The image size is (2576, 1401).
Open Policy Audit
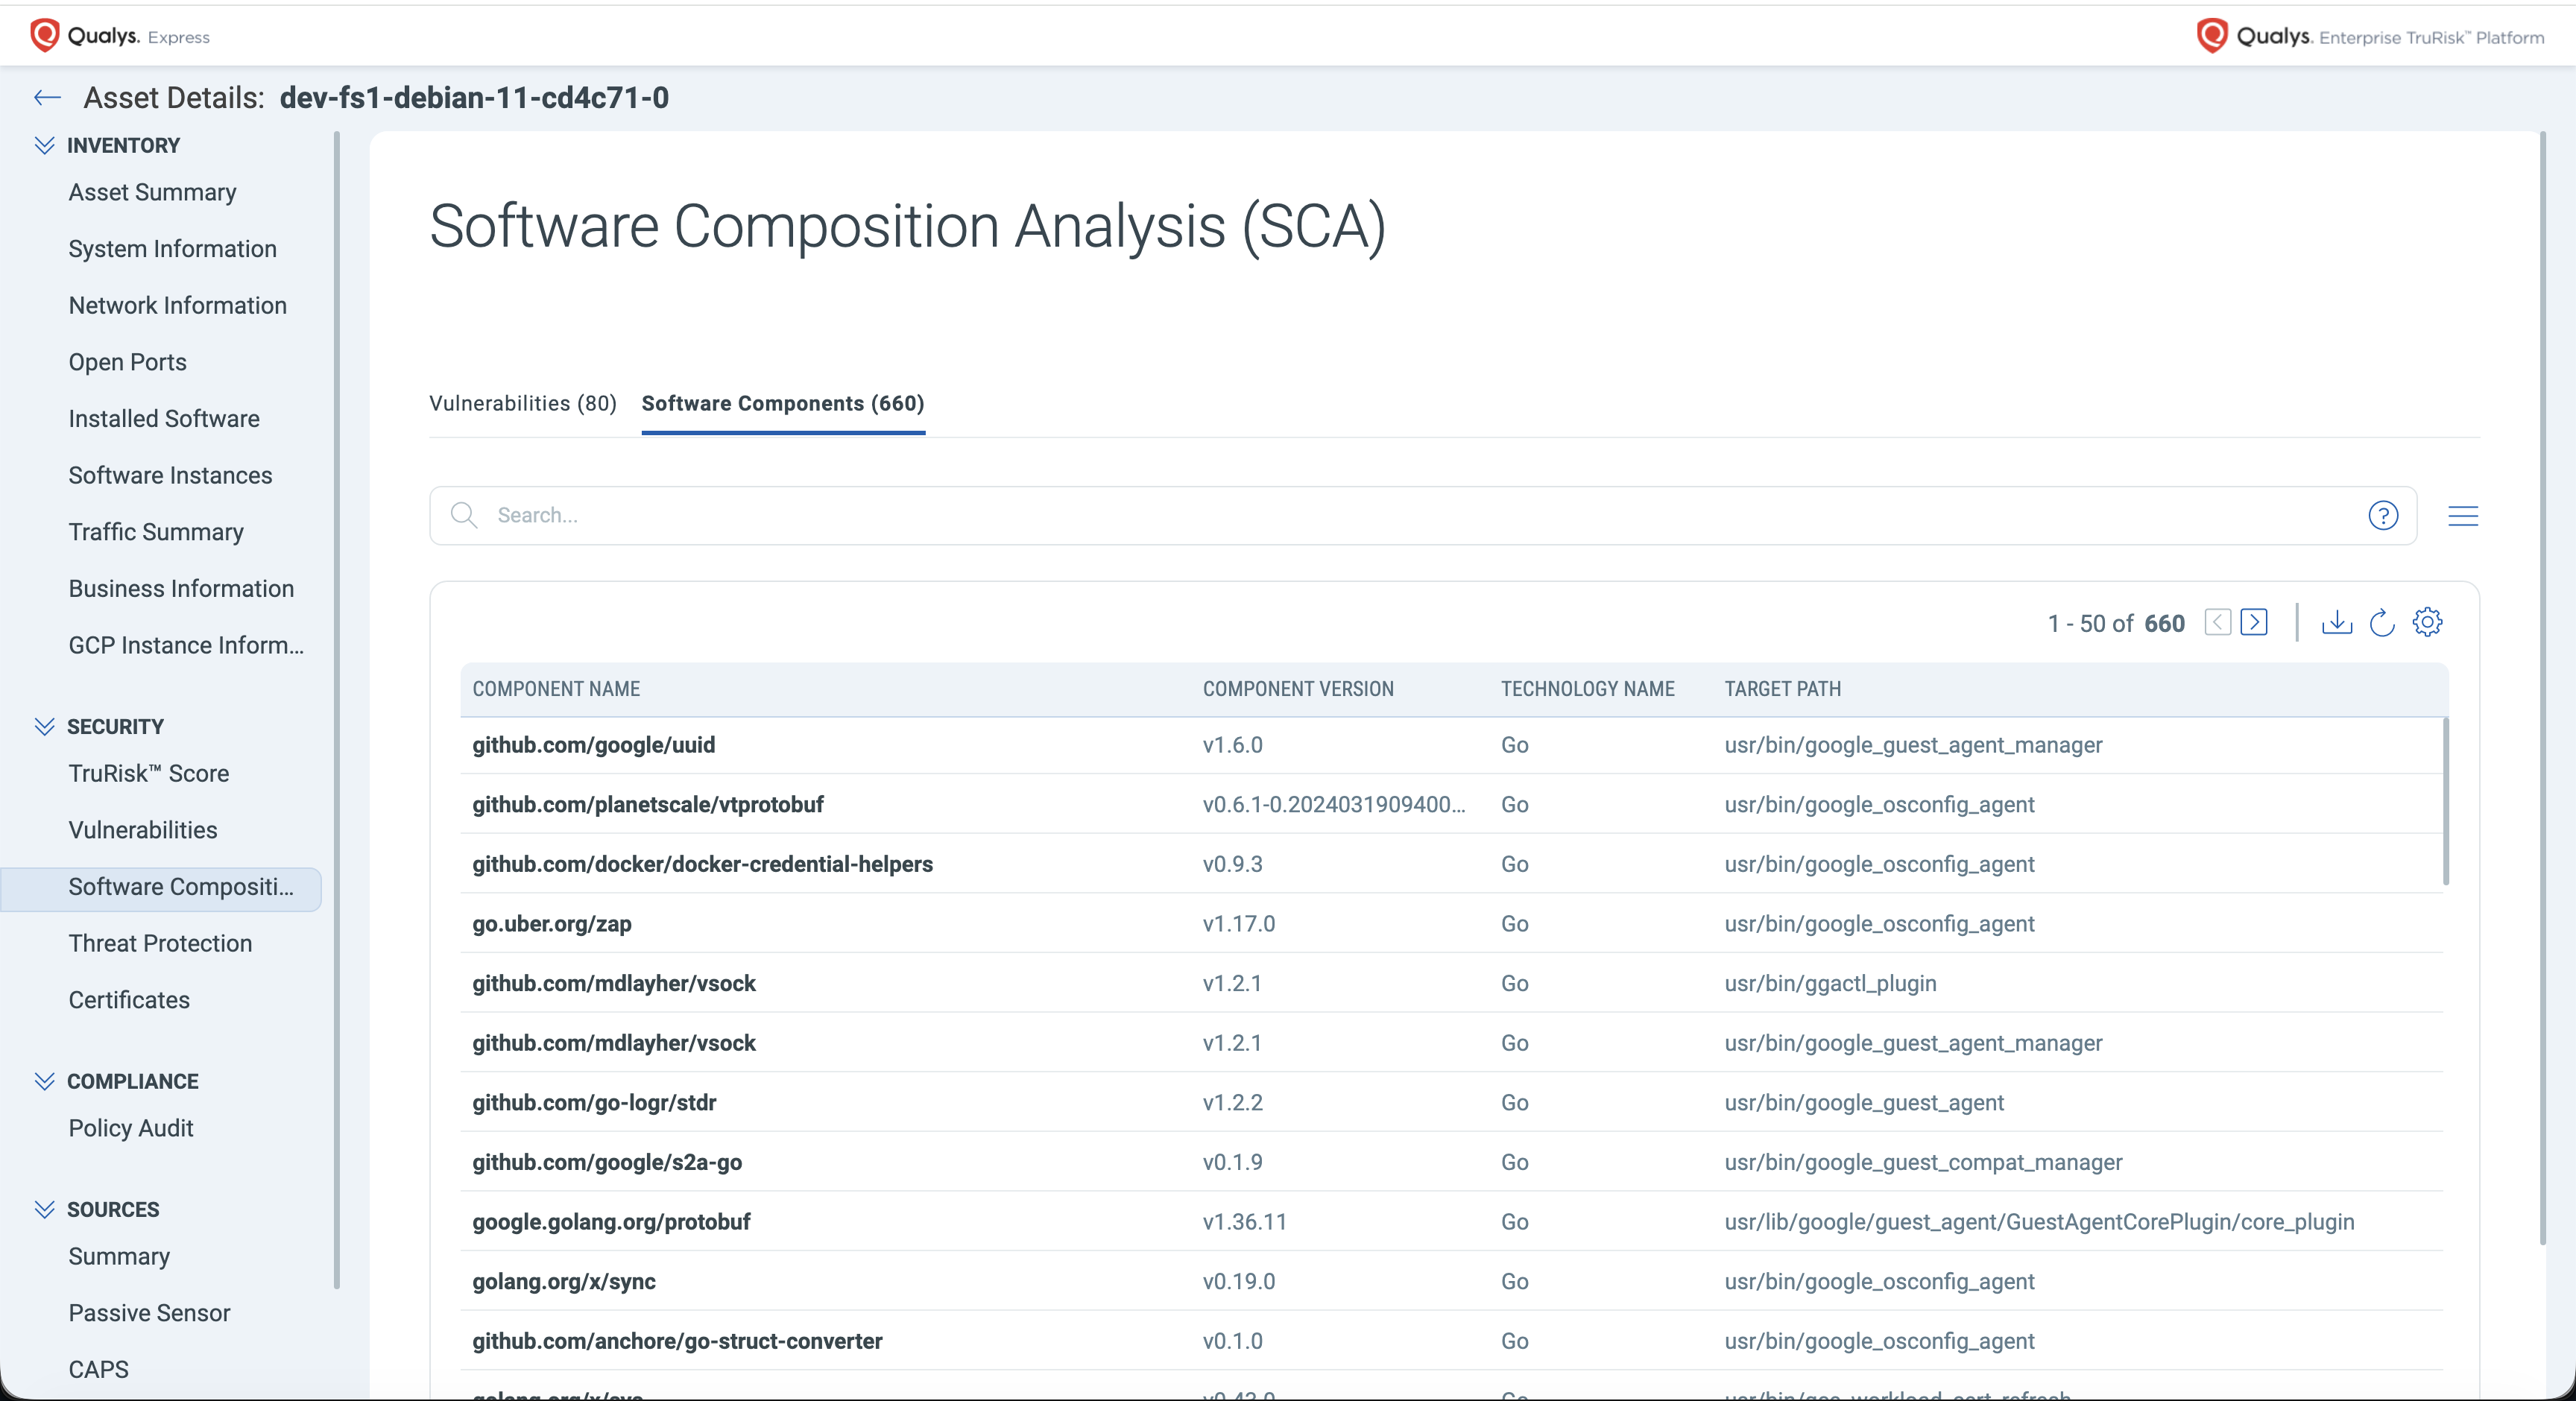click(x=131, y=1128)
